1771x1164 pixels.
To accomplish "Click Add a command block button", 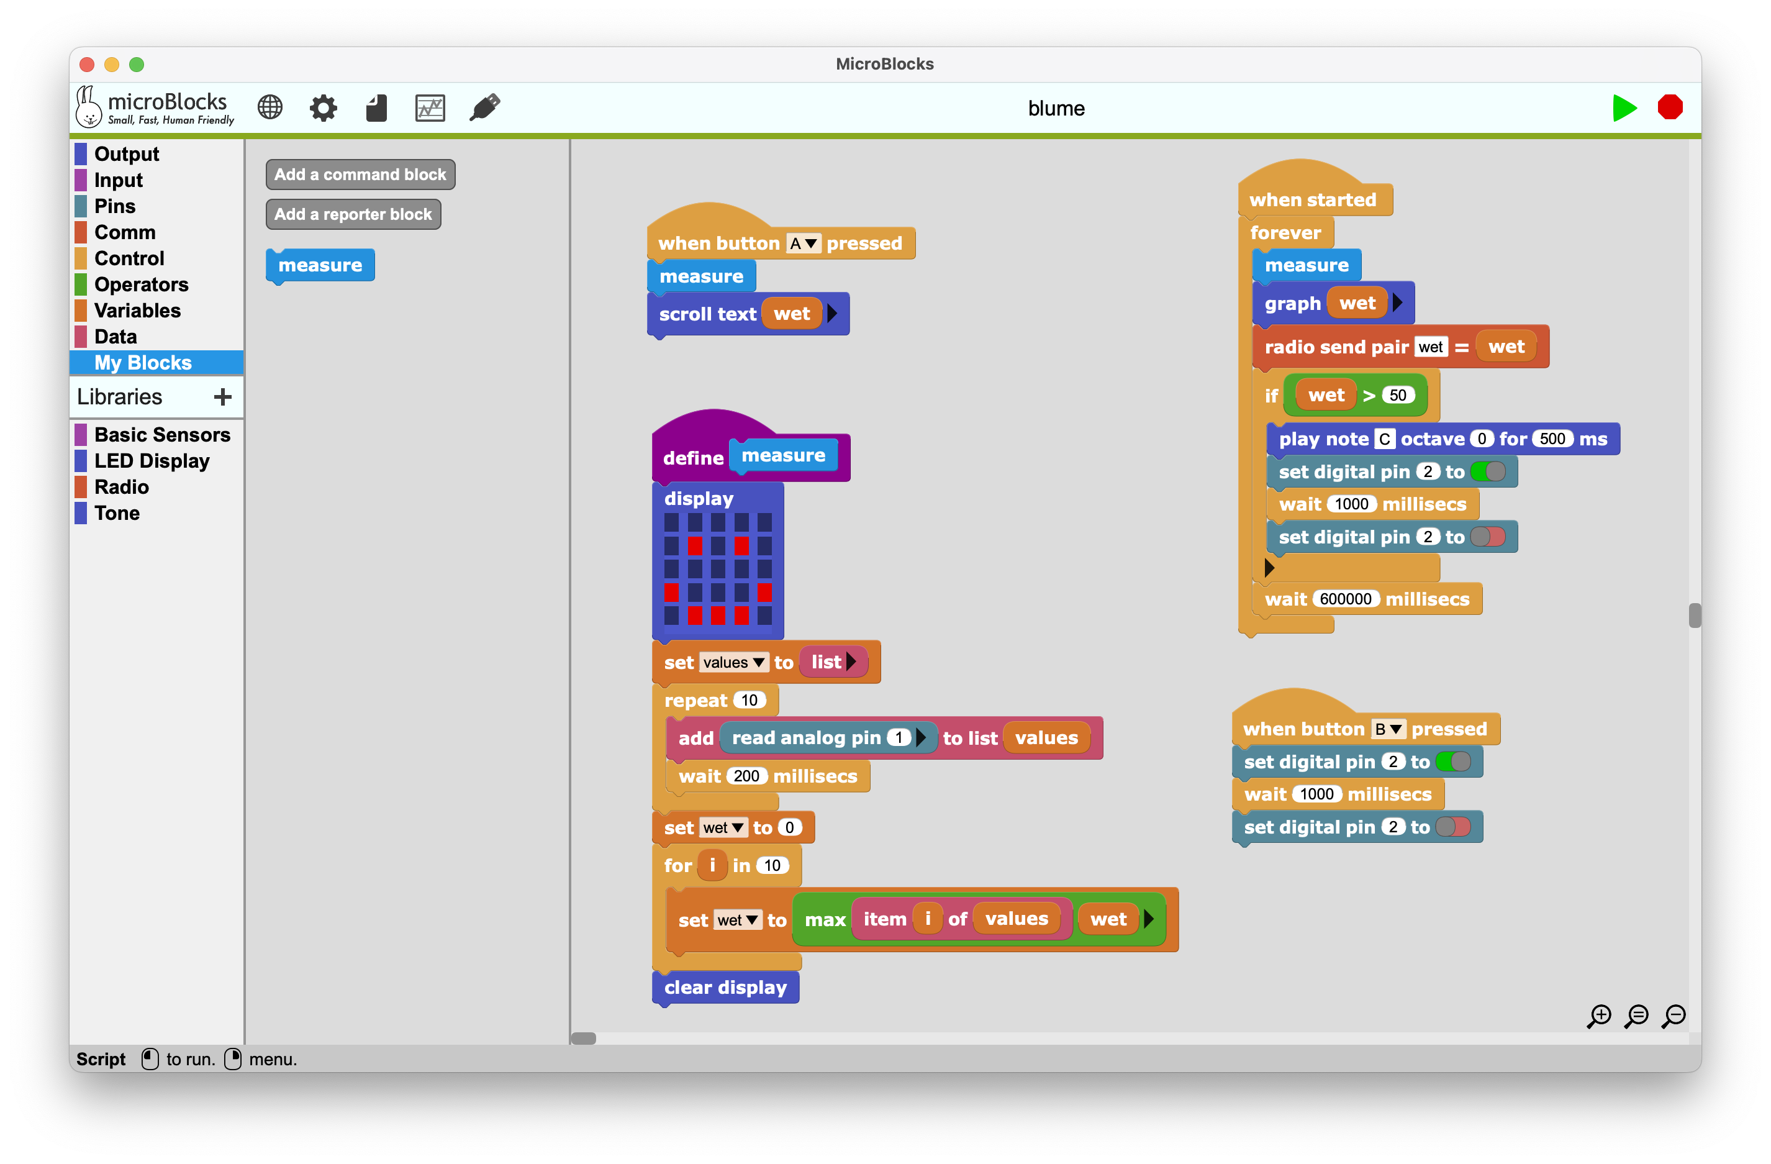I will pyautogui.click(x=360, y=174).
